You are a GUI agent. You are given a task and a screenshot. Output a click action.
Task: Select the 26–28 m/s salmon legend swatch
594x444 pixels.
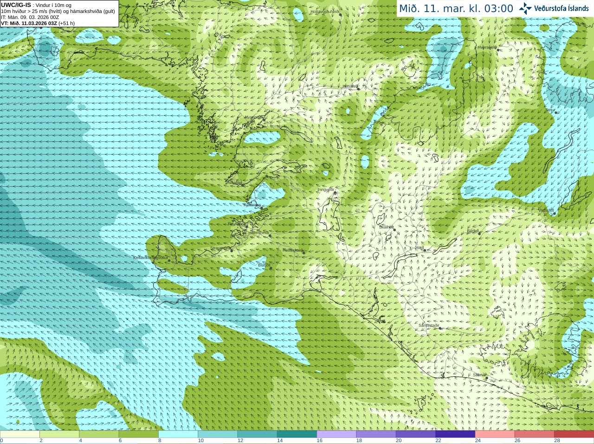click(x=535, y=434)
